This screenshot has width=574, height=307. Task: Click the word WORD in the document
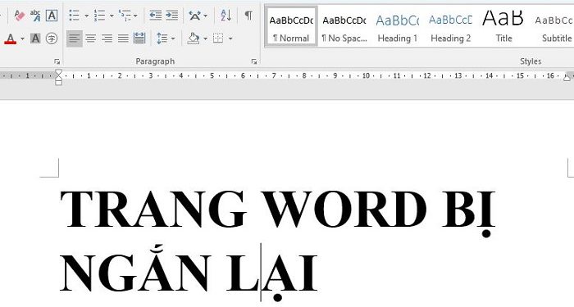pyautogui.click(x=345, y=210)
